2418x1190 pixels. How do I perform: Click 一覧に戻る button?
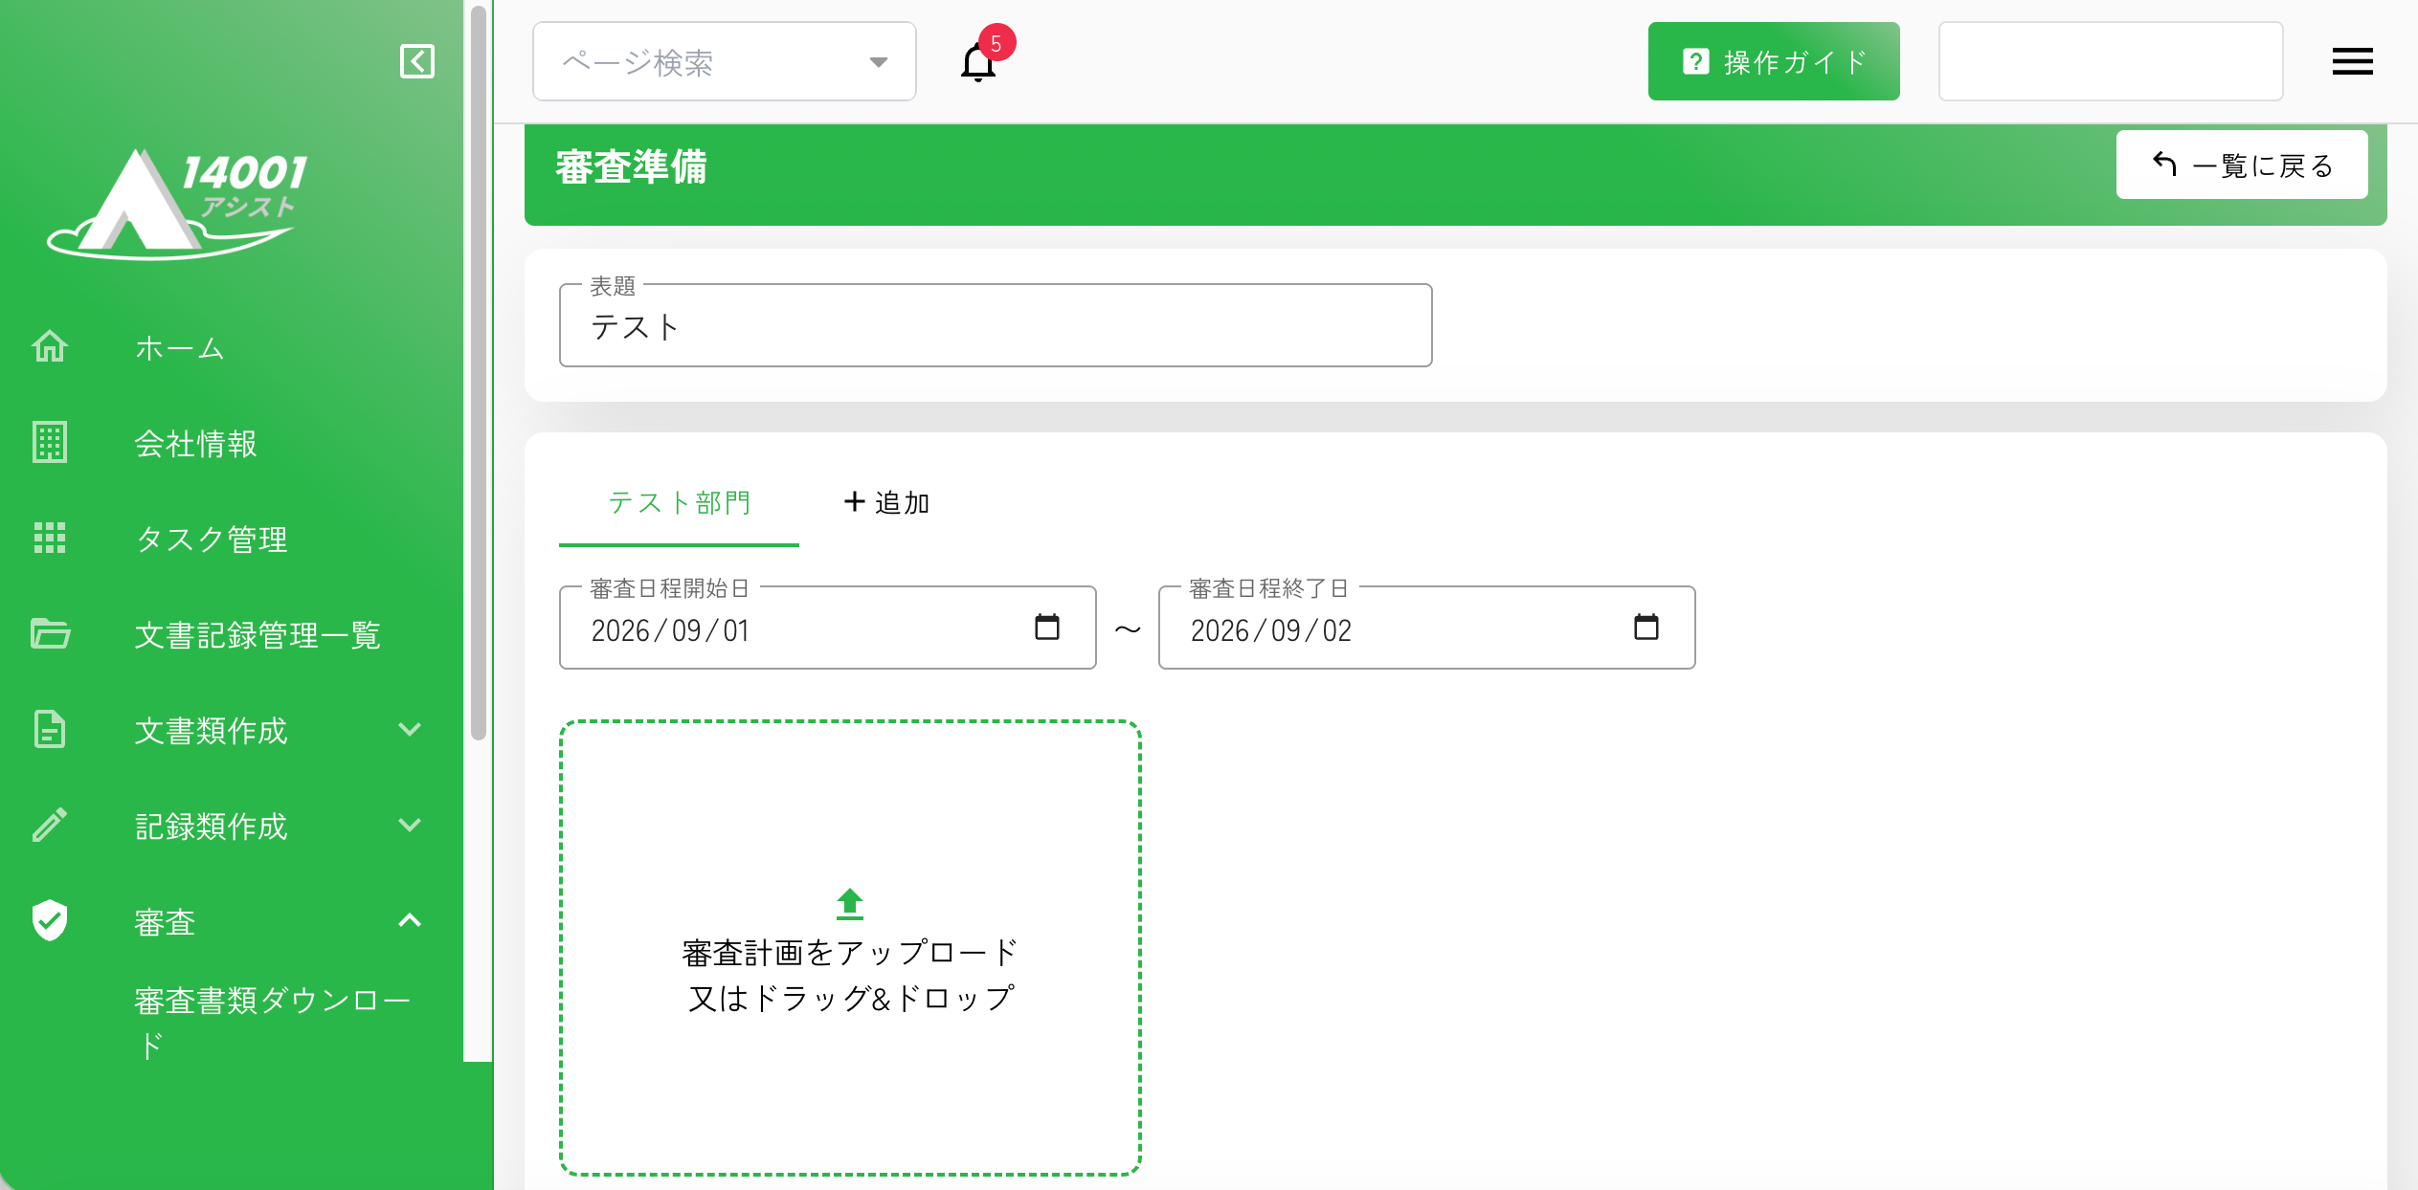click(2242, 165)
